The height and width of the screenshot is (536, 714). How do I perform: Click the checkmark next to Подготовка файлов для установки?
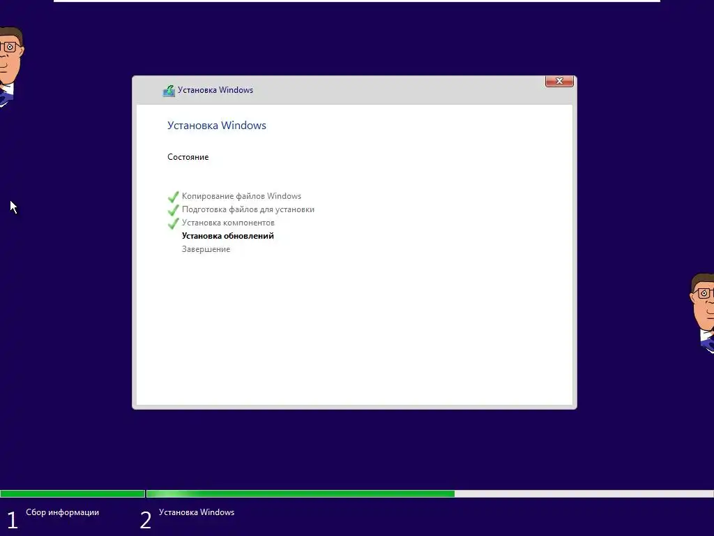pos(174,209)
